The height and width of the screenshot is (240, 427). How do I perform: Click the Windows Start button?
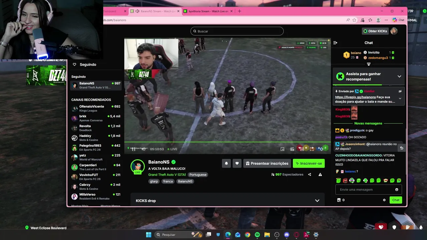[x=148, y=235]
